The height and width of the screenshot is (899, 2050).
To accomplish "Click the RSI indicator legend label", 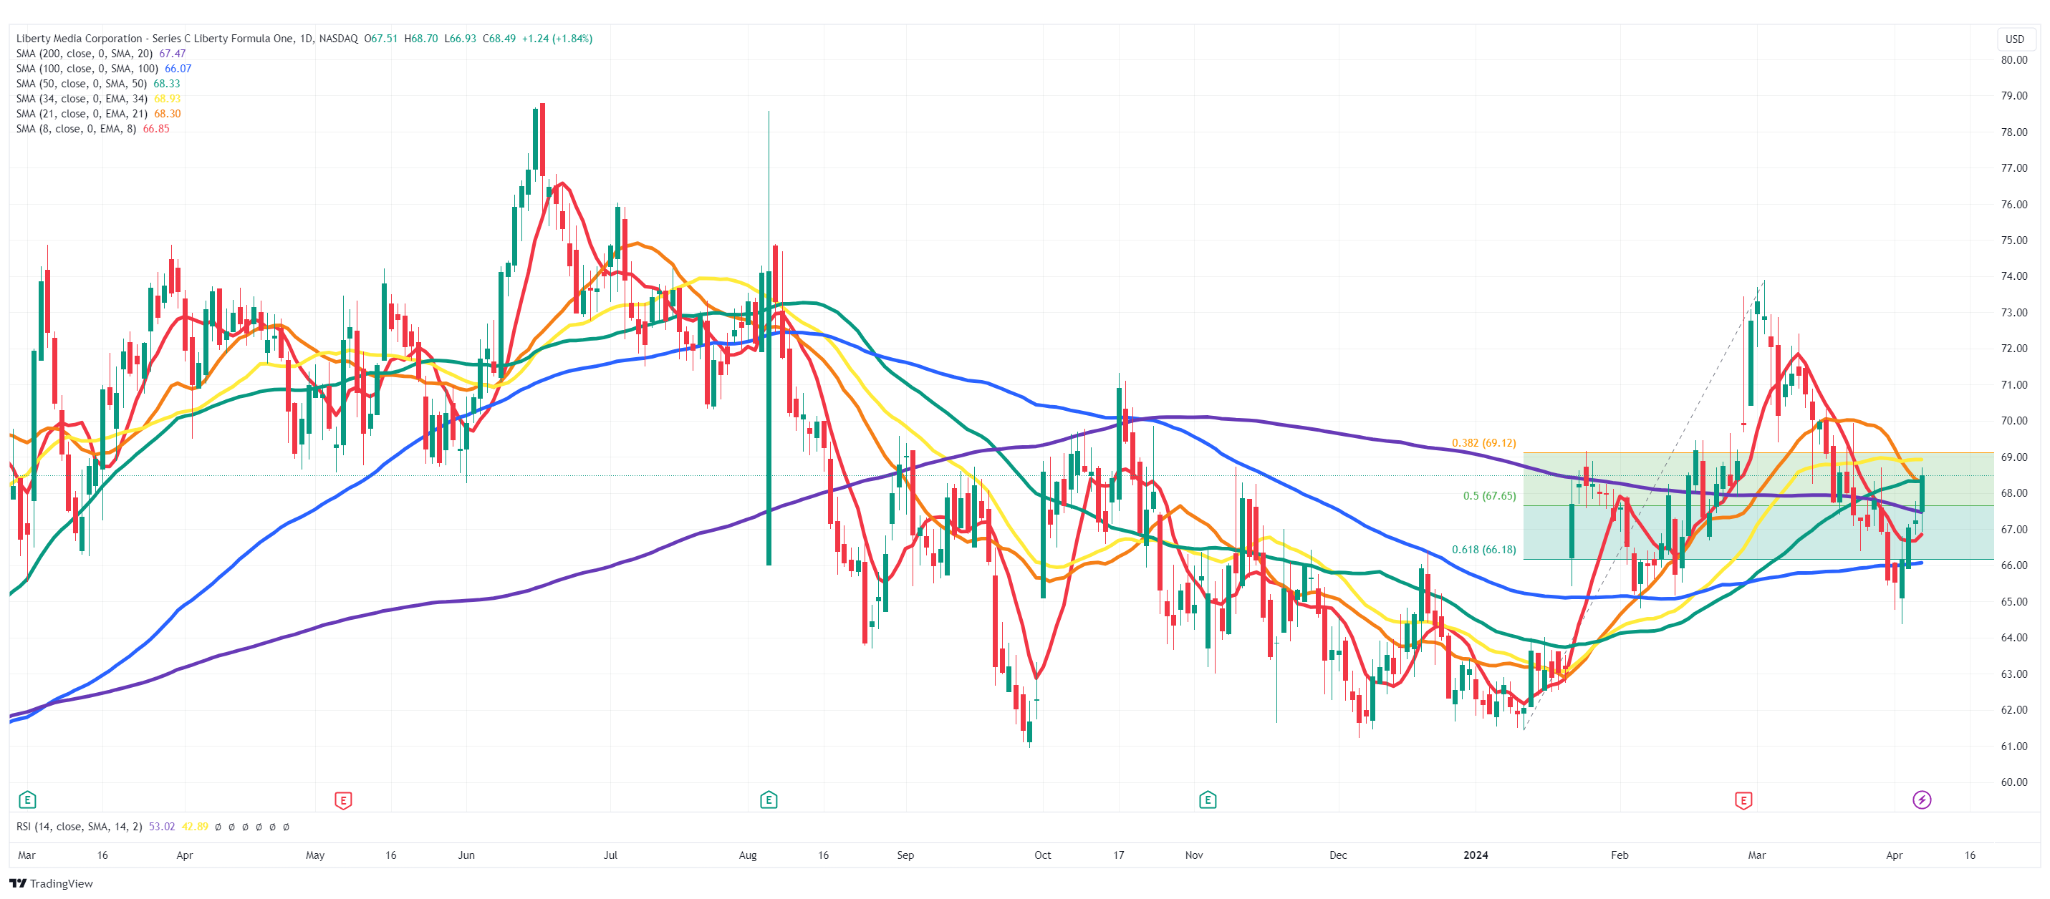I will coord(79,827).
